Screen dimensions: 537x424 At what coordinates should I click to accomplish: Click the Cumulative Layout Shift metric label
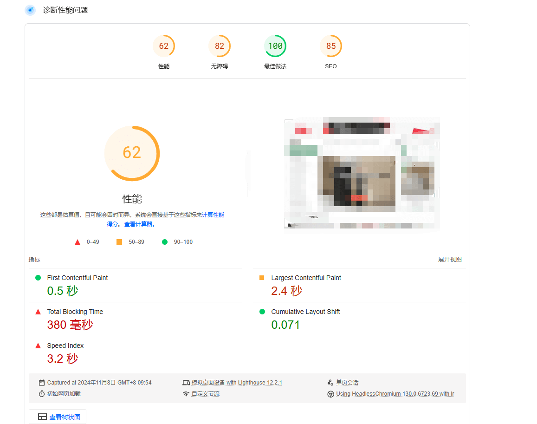point(305,312)
